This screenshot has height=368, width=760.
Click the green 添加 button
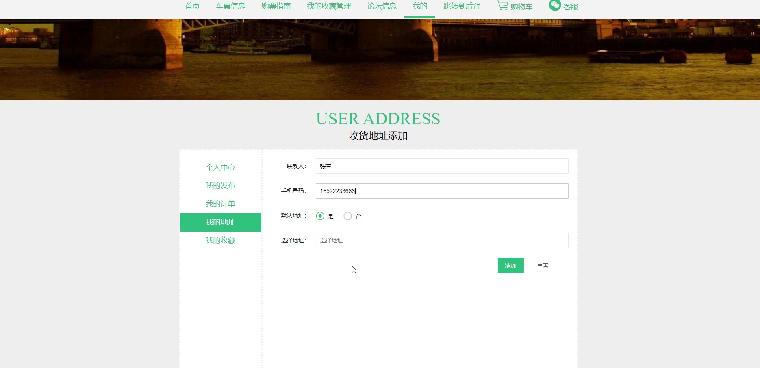coord(510,265)
